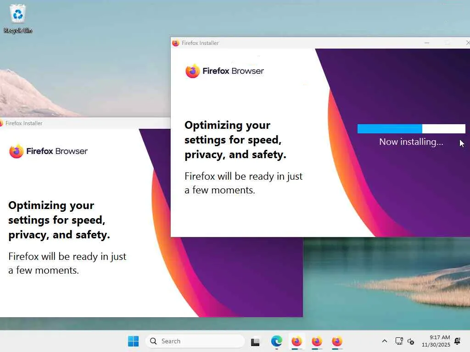Select the third Firefox installer taskbar icon
The width and height of the screenshot is (470, 352).
tap(337, 341)
